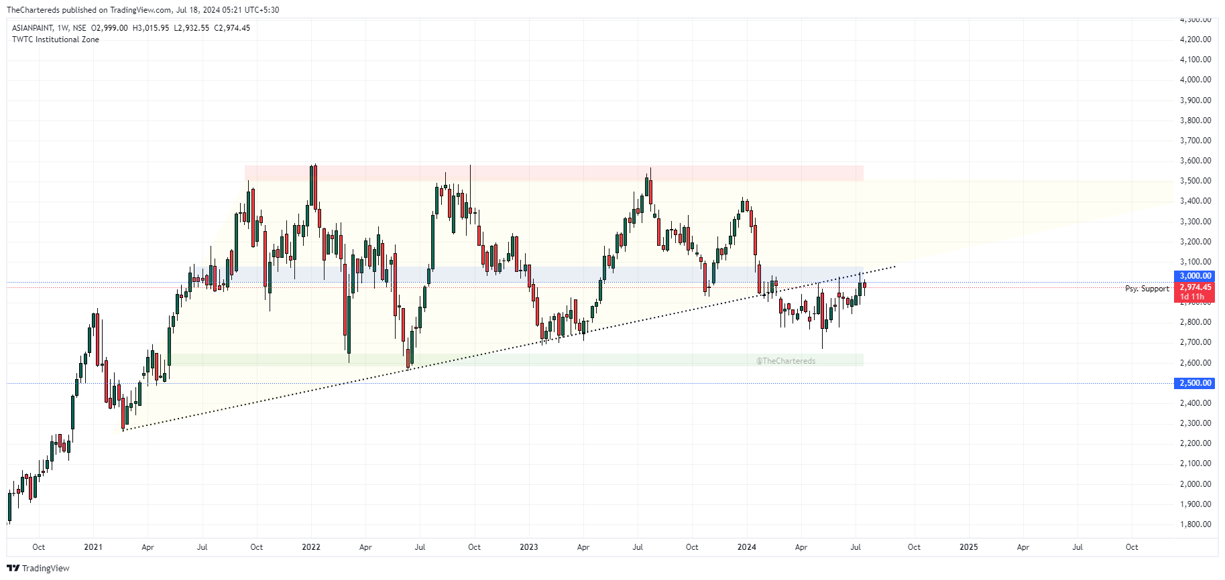Click the 2023 time axis label
Image resolution: width=1225 pixels, height=580 pixels.
[529, 547]
